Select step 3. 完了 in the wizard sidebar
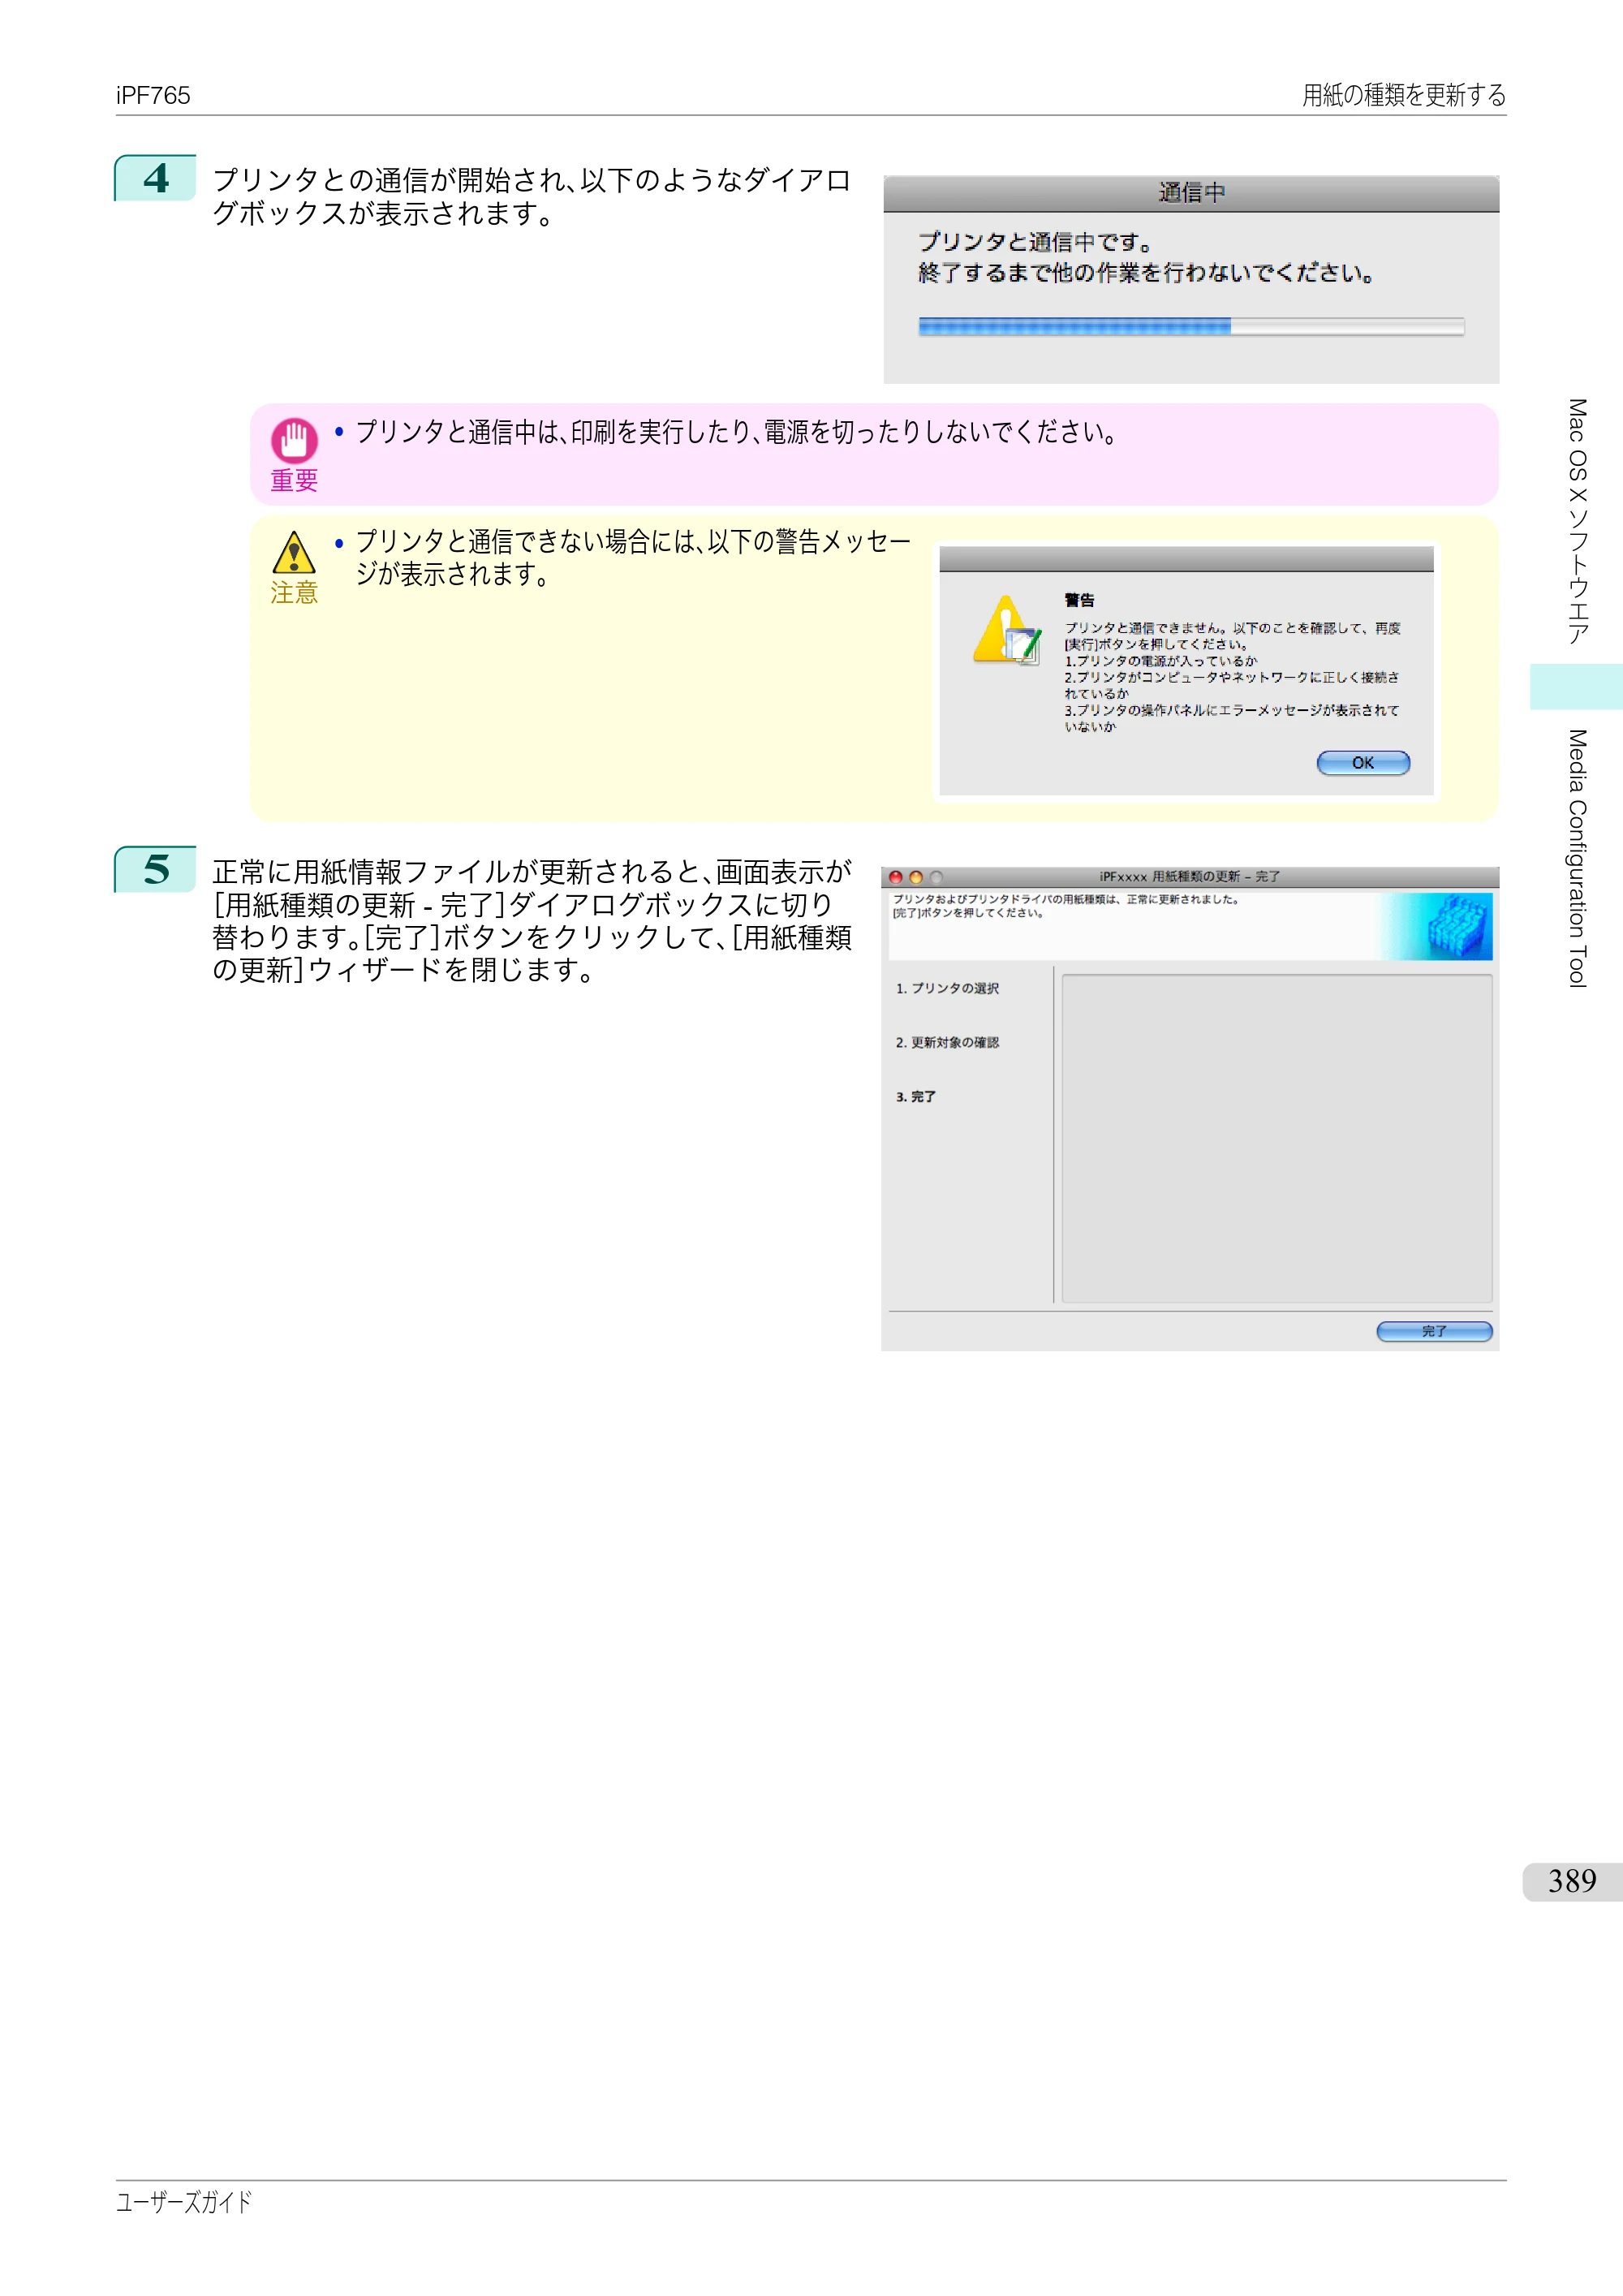This screenshot has width=1623, height=2296. click(916, 1096)
